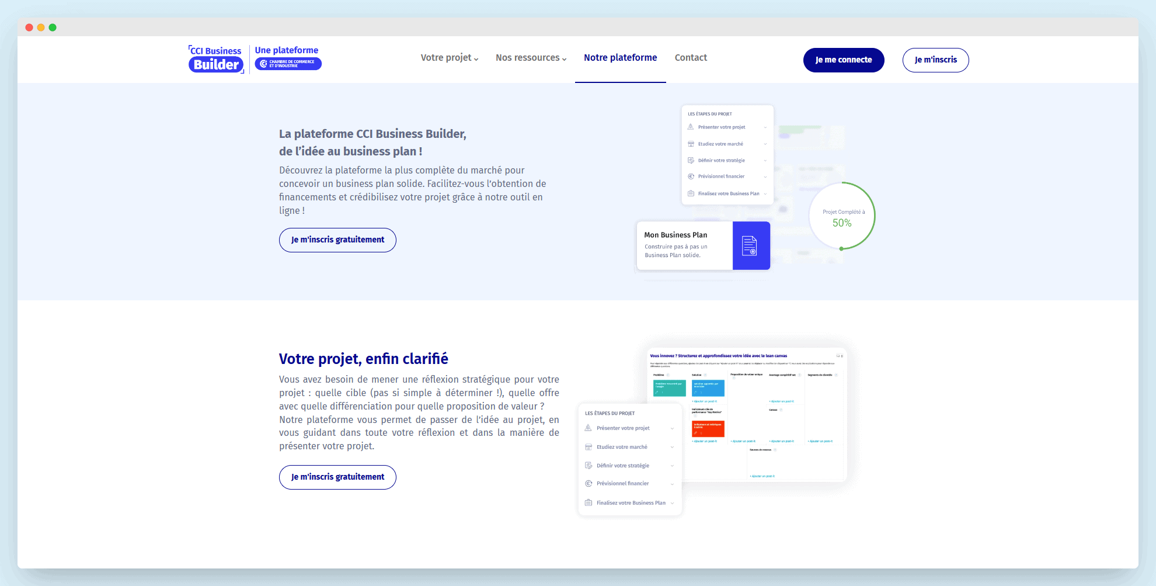This screenshot has width=1156, height=586.
Task: Click the Finalisez votre Business Plan icon in the upper steps panel
Action: pos(691,193)
